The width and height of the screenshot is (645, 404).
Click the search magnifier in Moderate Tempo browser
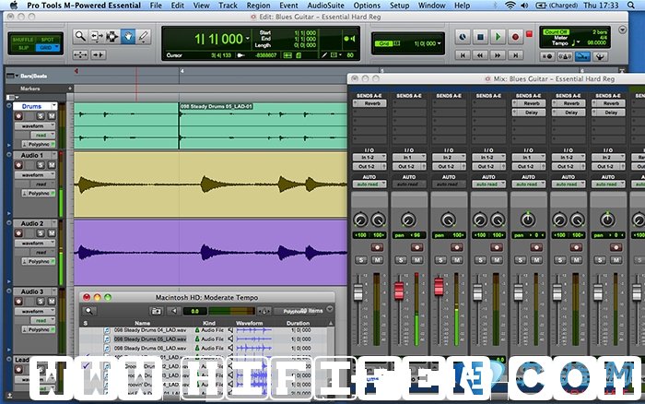(x=88, y=311)
